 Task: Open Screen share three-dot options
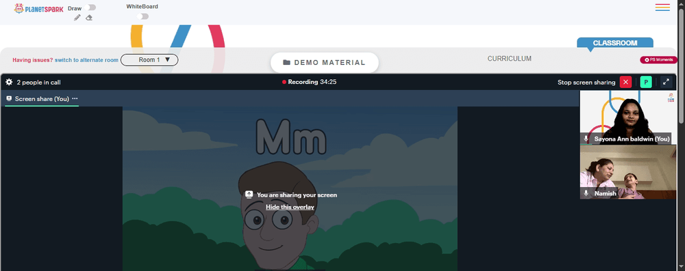click(x=75, y=98)
